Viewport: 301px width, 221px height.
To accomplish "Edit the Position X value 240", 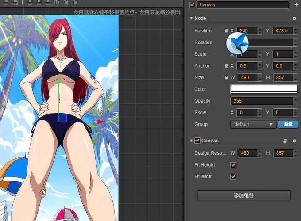I will click(x=247, y=30).
